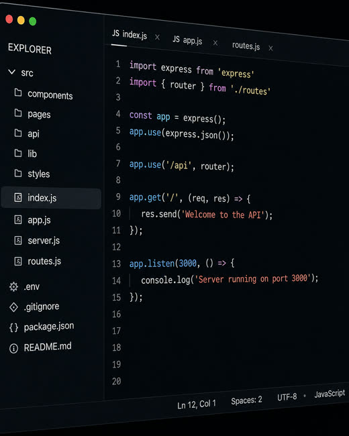This screenshot has height=436, width=349.
Task: Click the gear icon beside .env
Action: [13, 286]
